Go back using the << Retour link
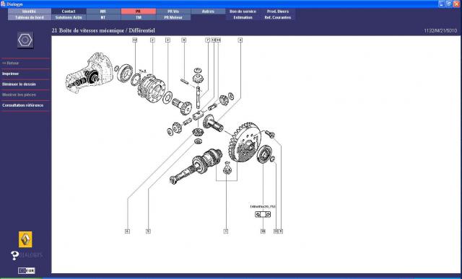This screenshot has width=462, height=279. pyautogui.click(x=10, y=63)
